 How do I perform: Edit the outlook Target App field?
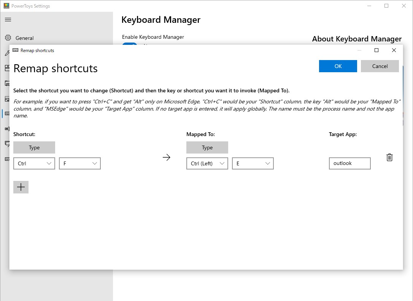[349, 163]
